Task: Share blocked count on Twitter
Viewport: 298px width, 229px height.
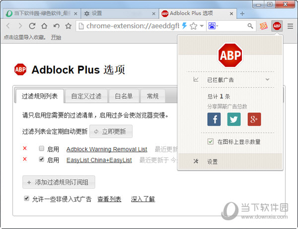Action: [x=234, y=119]
